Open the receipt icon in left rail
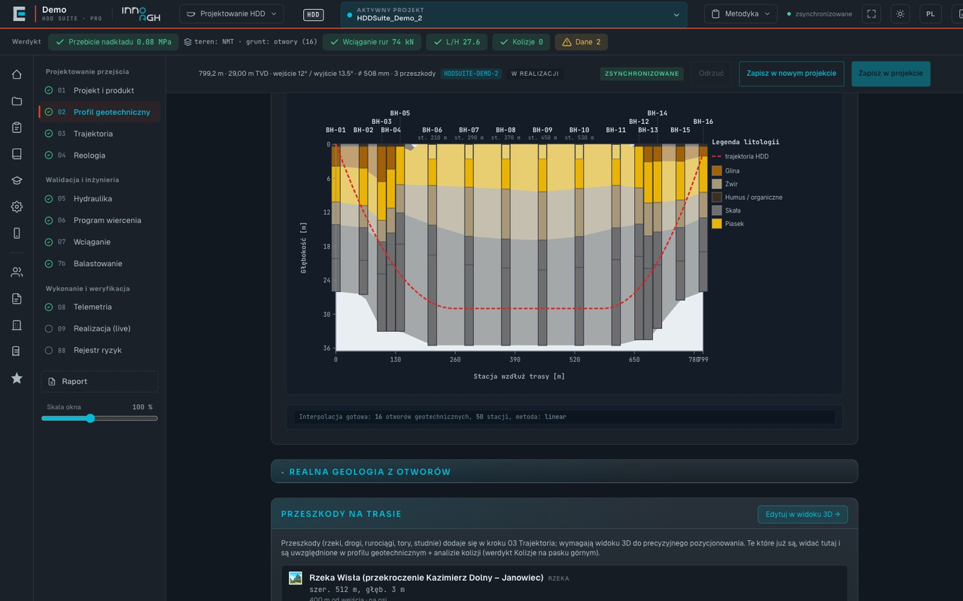 coord(17,351)
